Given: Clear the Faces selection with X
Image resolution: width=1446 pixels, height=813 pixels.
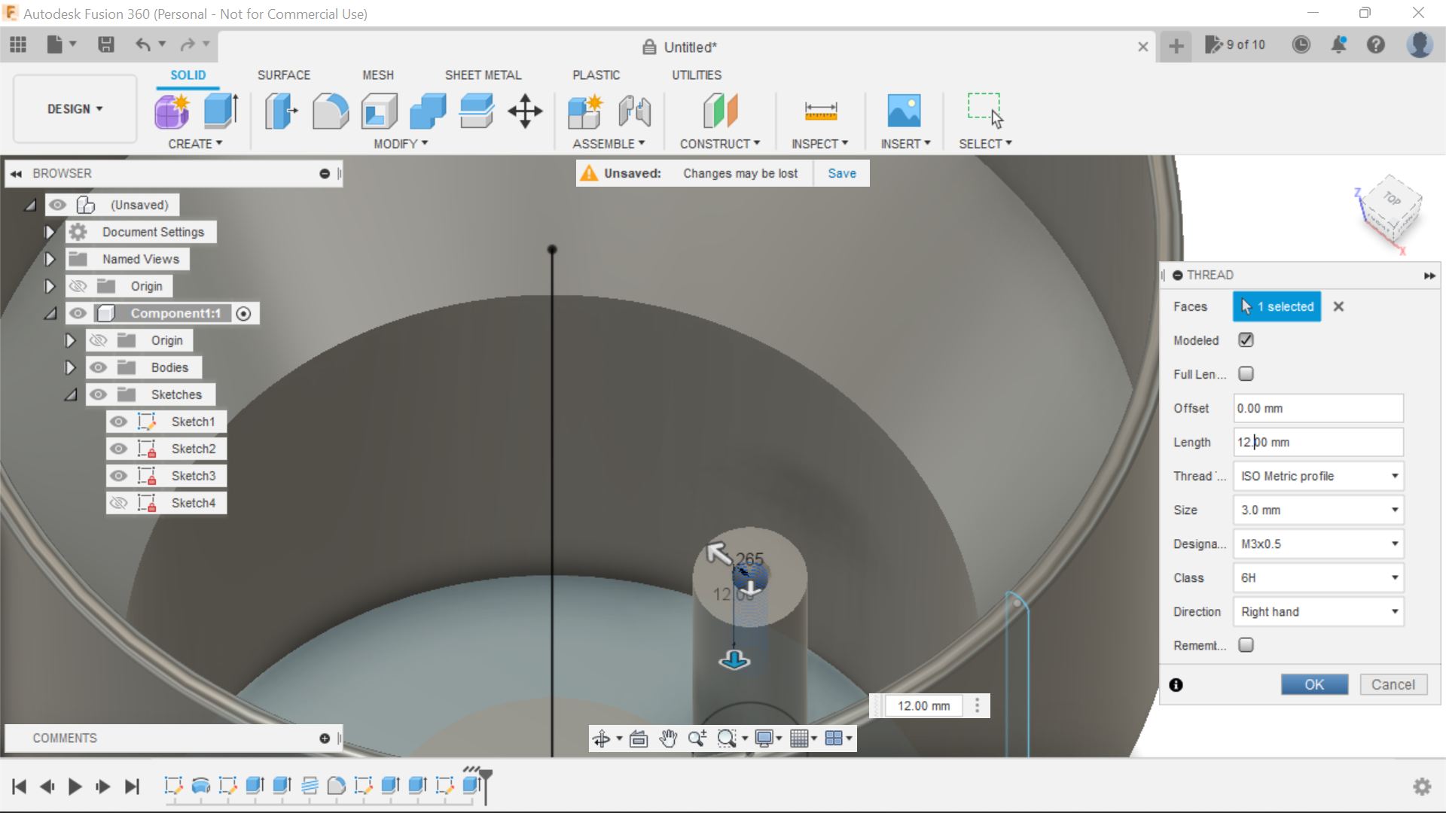Looking at the screenshot, I should coord(1338,306).
